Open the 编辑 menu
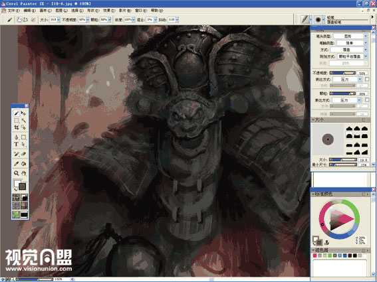Screen dimensions: 377x282 (29, 11)
